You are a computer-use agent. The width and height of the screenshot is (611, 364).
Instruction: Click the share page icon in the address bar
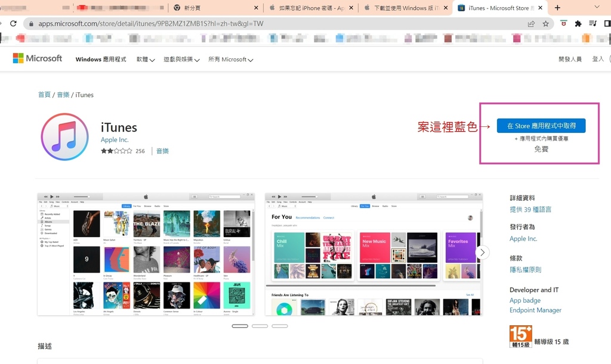tap(531, 24)
